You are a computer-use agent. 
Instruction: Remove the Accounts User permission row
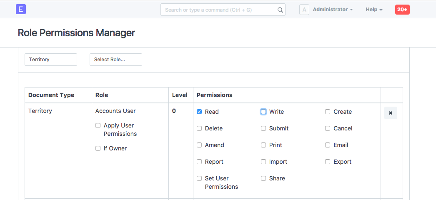coord(391,113)
